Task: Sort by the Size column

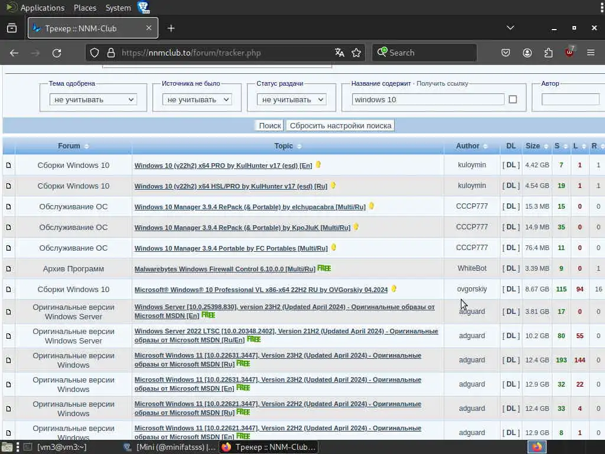Action: 533,146
